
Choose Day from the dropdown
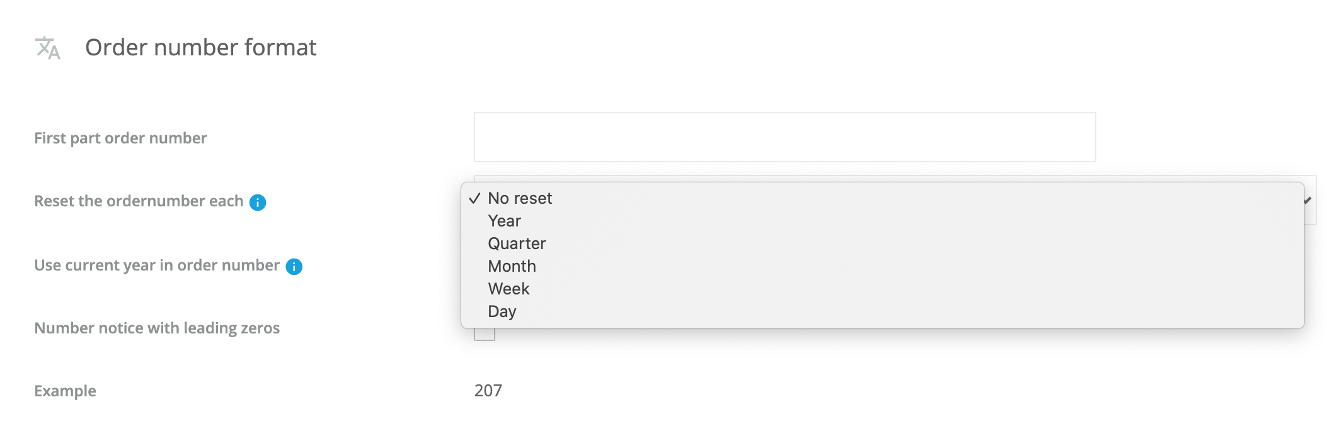502,312
